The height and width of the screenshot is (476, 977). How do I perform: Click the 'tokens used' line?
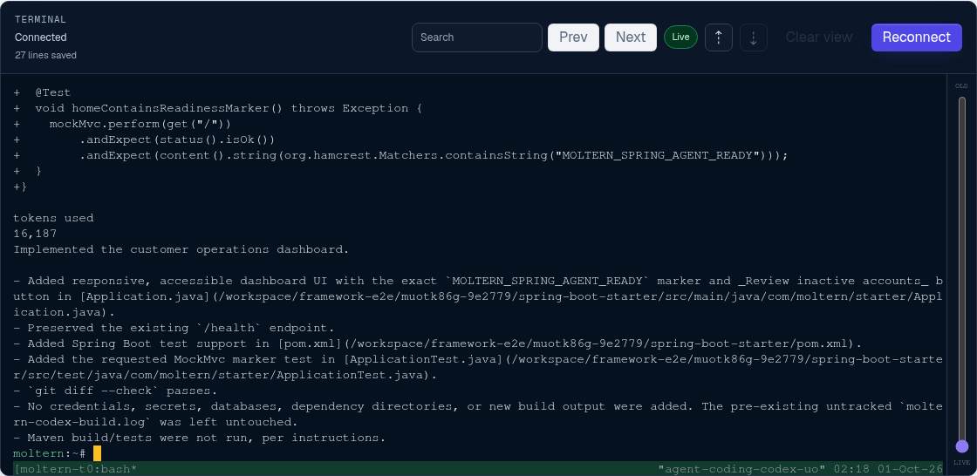pos(53,218)
